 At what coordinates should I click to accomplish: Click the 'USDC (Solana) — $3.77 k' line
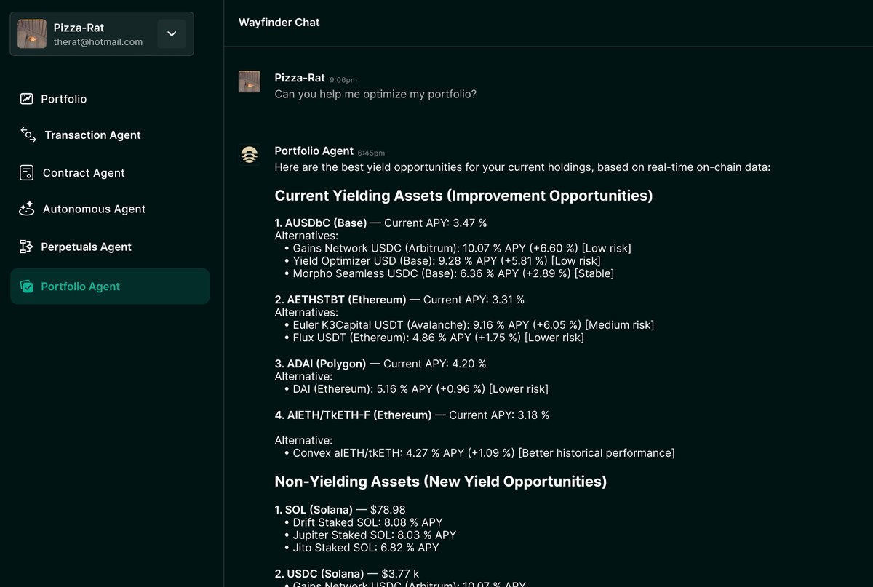click(x=347, y=573)
